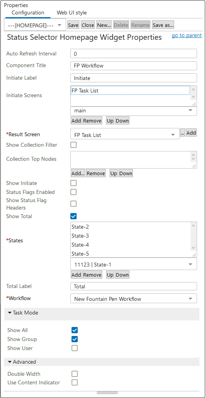Image resolution: width=206 pixels, height=398 pixels.
Task: Enable the Show Collection Filter checkbox
Action: click(x=73, y=145)
